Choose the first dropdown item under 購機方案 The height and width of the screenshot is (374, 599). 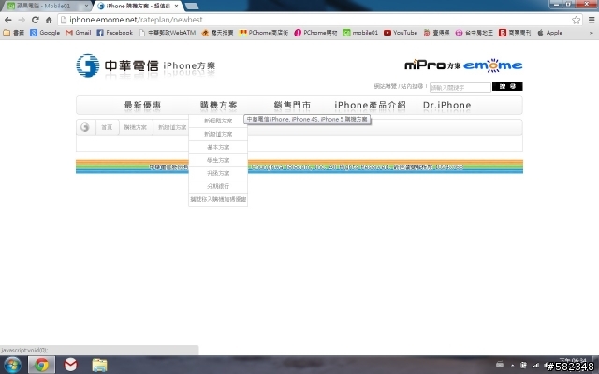pyautogui.click(x=218, y=121)
